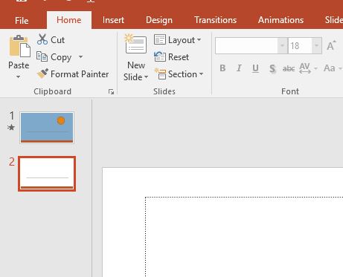Add a New Slide using its icon
Viewport: 343px width, 277px height.
click(135, 44)
